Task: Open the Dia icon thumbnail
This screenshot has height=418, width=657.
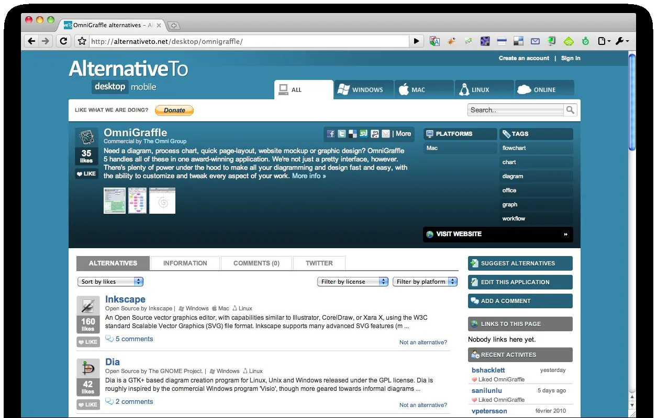Action: click(88, 368)
